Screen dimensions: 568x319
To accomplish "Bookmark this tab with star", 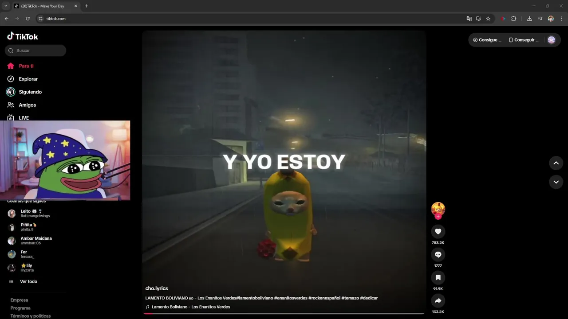I will tap(488, 19).
